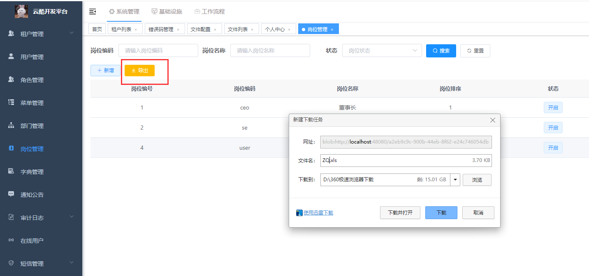Click the rabbit avatar logo
This screenshot has width=589, height=276.
point(21,11)
